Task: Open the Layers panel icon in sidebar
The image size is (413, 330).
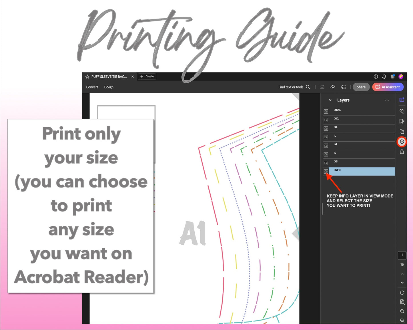Action: [402, 142]
